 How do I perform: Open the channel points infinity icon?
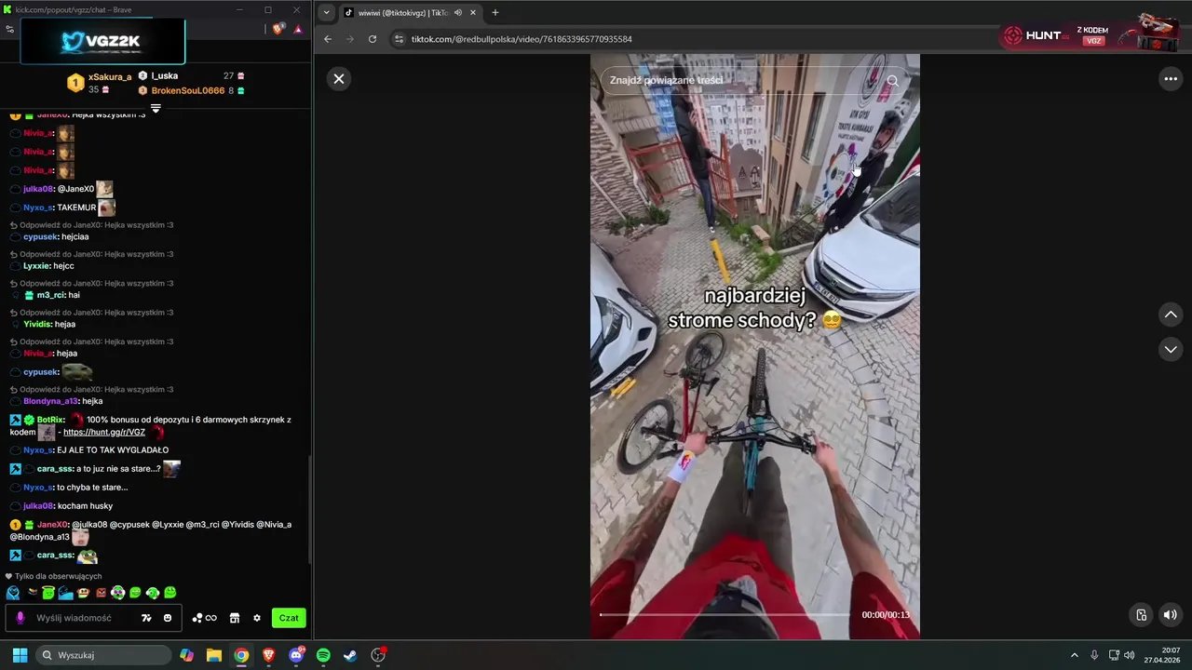click(205, 618)
